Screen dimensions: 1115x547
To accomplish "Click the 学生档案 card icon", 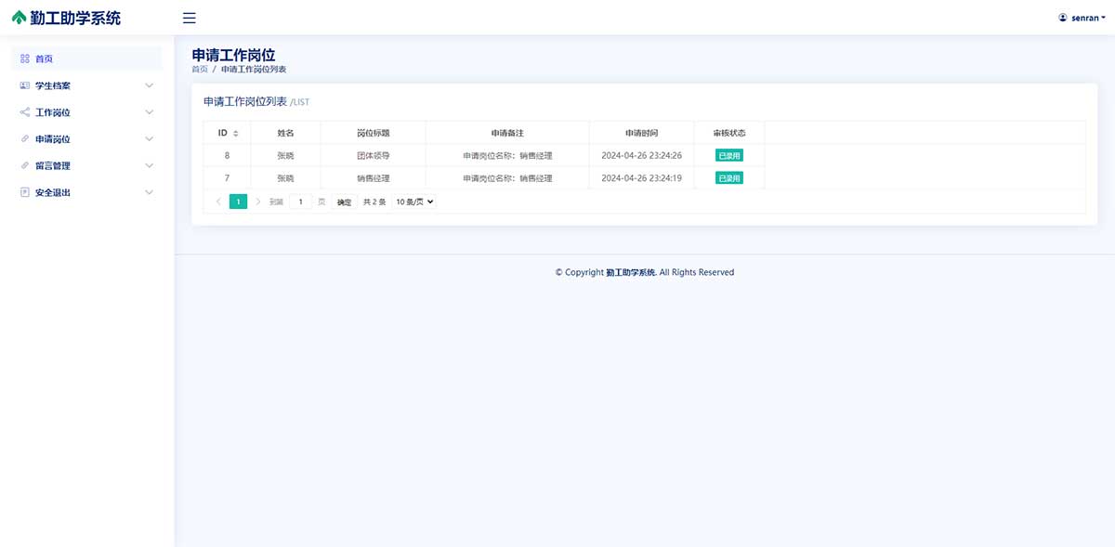I will click(25, 85).
